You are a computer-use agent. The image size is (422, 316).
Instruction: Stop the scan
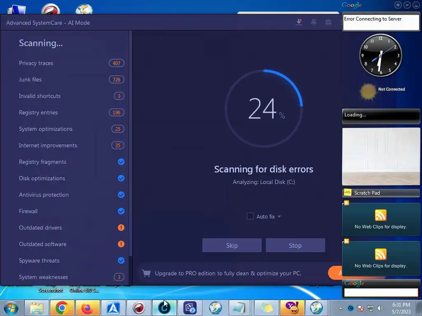click(x=295, y=245)
